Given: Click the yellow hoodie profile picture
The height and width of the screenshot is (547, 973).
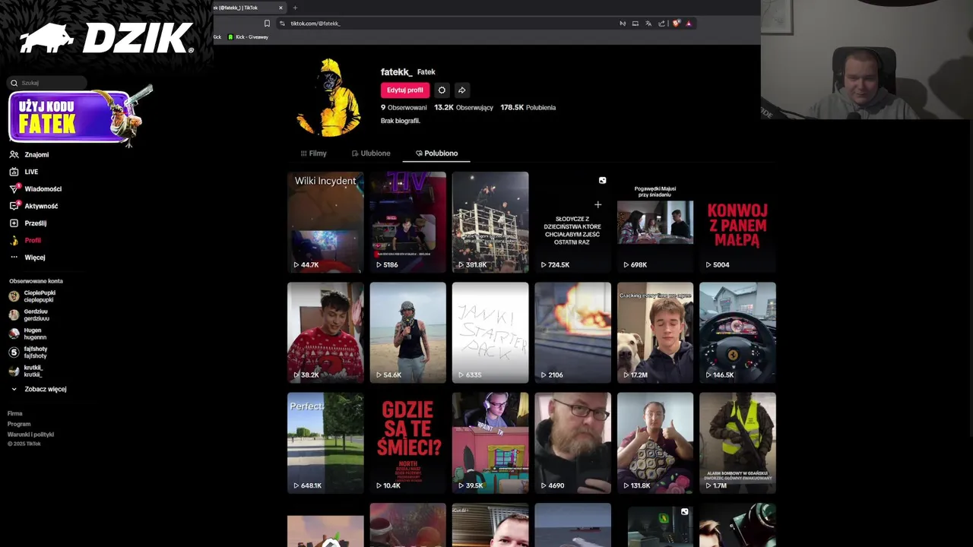Looking at the screenshot, I should (329, 97).
